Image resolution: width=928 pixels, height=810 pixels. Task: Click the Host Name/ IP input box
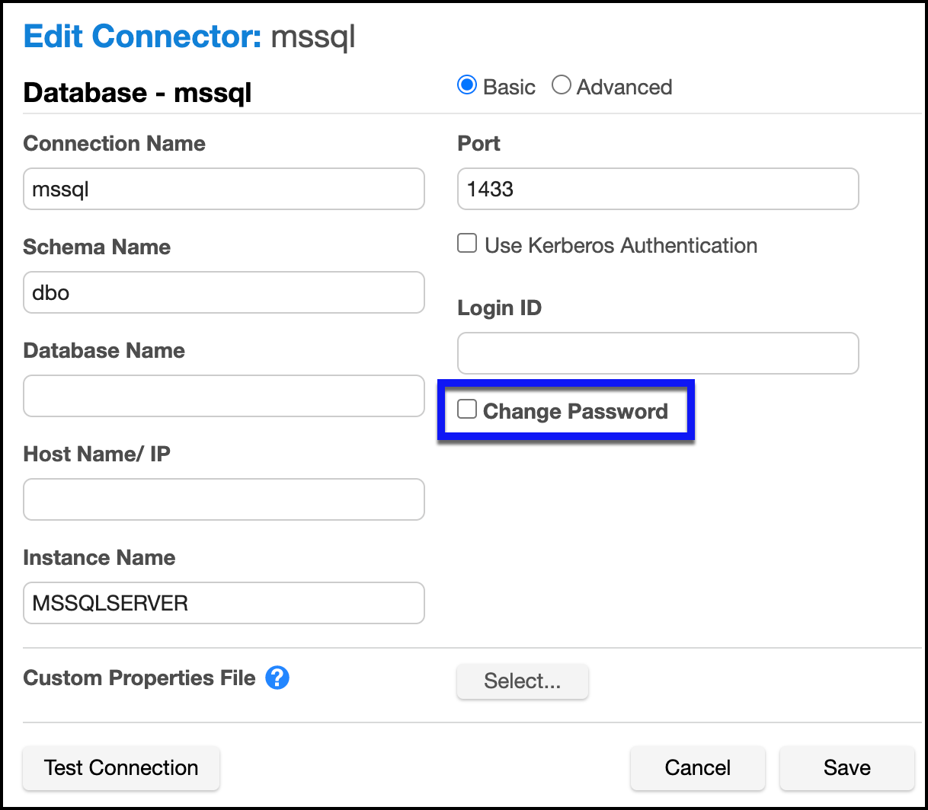[x=223, y=499]
